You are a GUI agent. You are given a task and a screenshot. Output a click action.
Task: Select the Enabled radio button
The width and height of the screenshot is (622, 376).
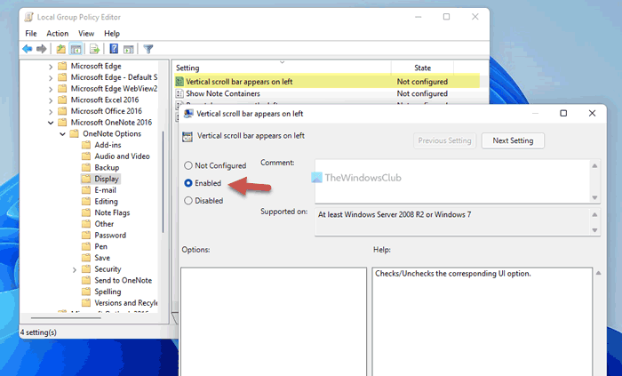[x=188, y=183]
